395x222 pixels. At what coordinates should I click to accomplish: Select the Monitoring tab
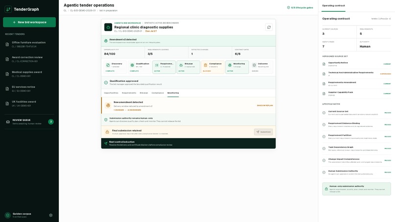173,93
